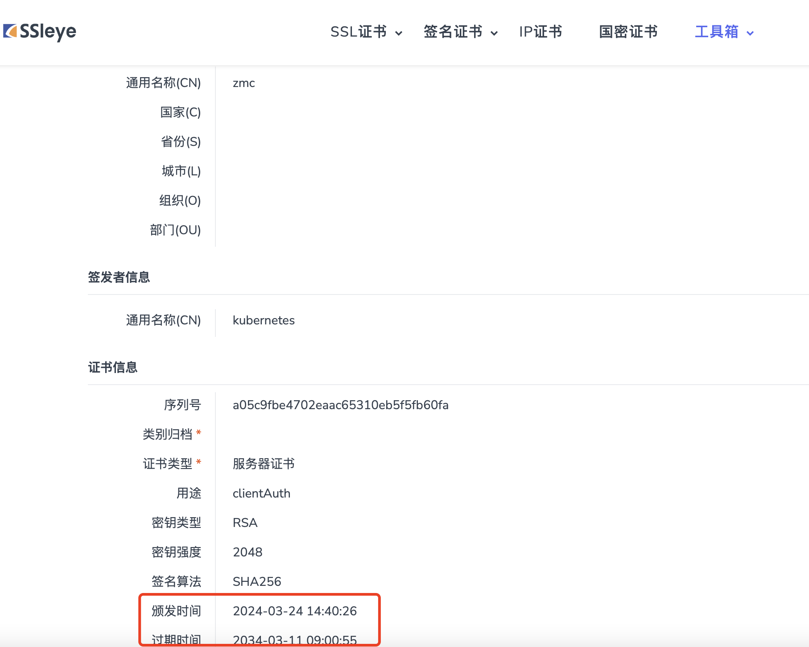Click the 省份(S) field label

[181, 142]
